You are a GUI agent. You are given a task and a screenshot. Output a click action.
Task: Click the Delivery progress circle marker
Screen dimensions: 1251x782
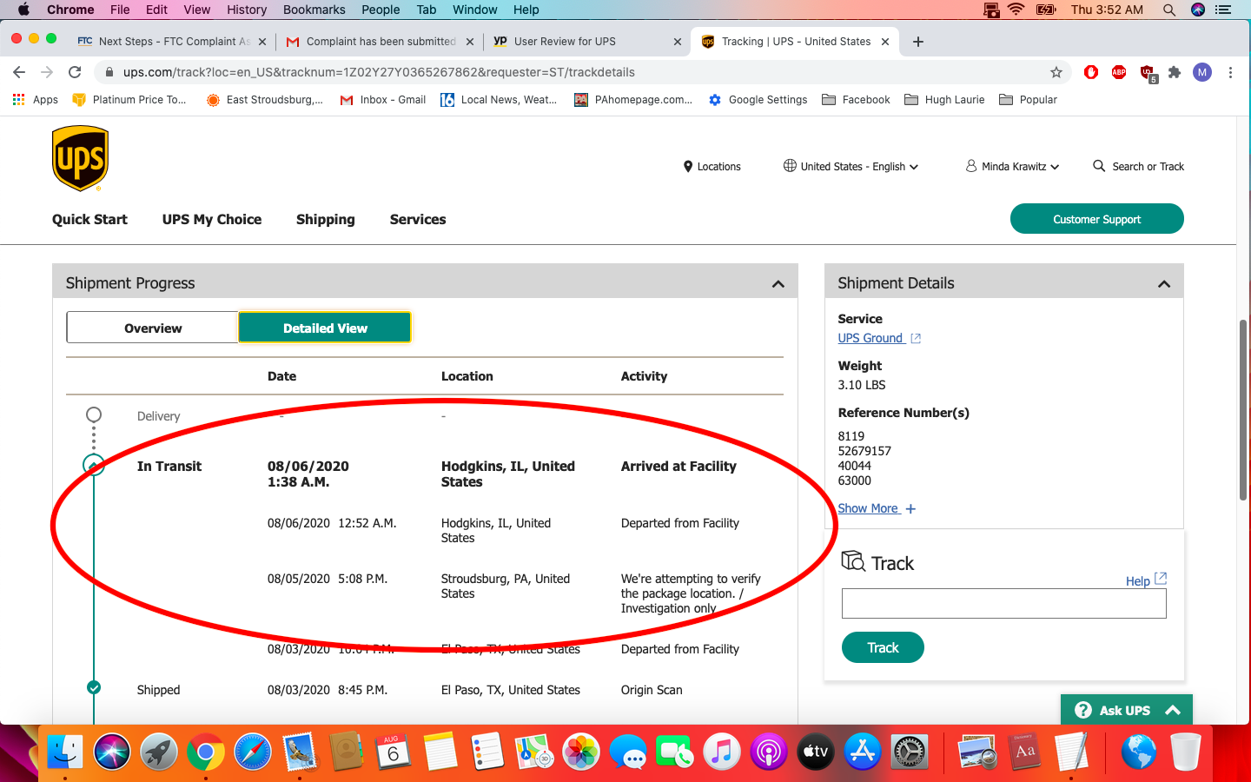click(94, 414)
